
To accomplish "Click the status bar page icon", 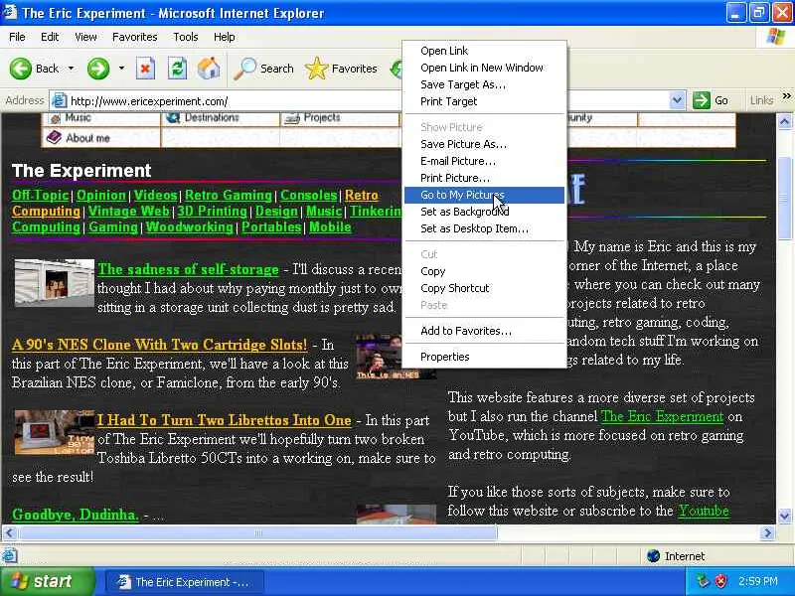I will click(x=10, y=556).
